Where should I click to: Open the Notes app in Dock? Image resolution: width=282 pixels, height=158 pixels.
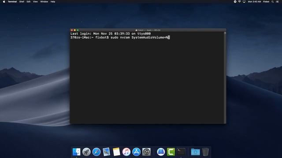(x=116, y=152)
